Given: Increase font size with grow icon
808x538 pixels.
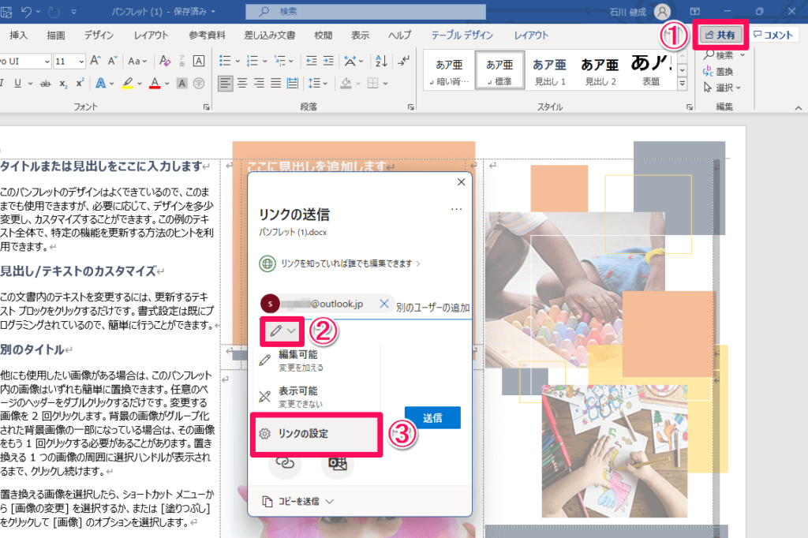Looking at the screenshot, I should (x=95, y=61).
